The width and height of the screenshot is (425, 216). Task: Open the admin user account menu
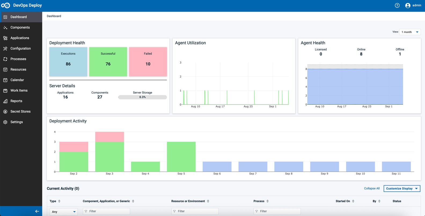tap(413, 5)
